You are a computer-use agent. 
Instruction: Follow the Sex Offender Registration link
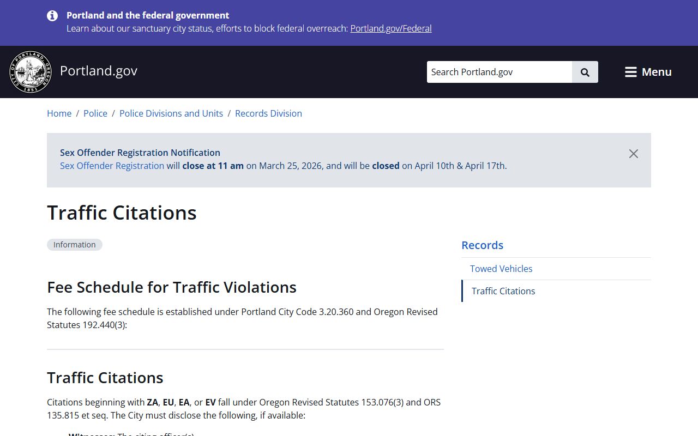click(x=112, y=166)
